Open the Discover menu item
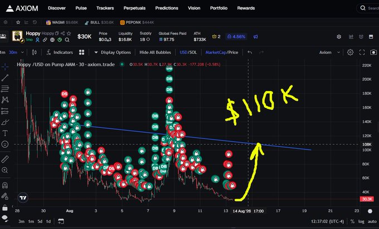 [x=56, y=8]
